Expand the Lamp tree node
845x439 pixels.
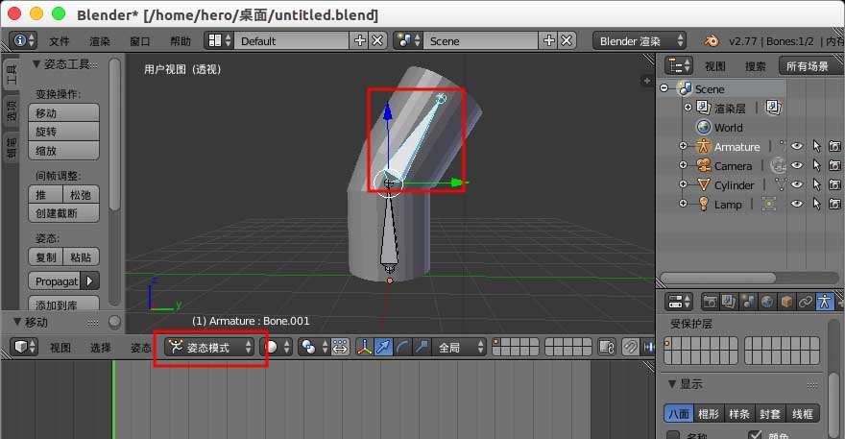point(683,204)
